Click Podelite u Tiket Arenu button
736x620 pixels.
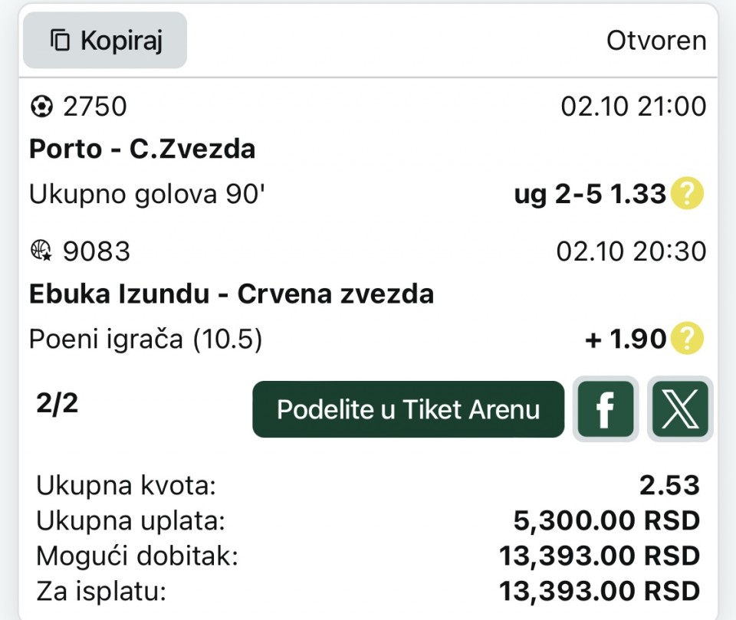[408, 409]
